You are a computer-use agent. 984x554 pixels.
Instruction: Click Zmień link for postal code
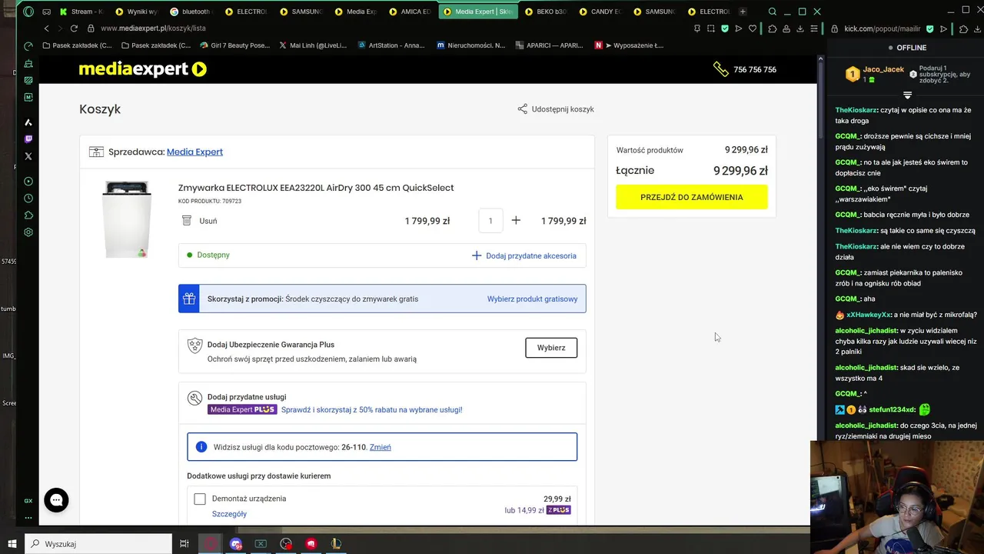tap(381, 447)
